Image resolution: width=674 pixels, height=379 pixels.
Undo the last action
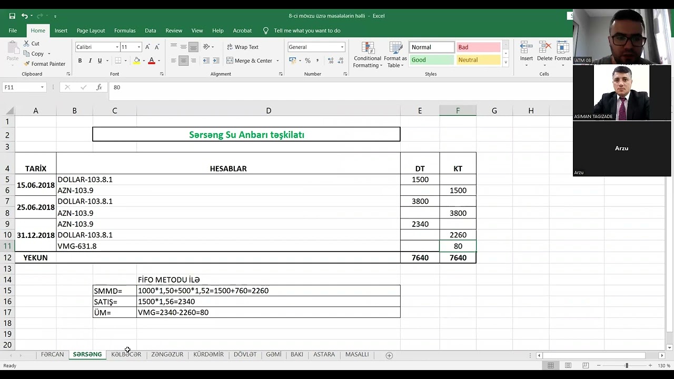point(24,16)
